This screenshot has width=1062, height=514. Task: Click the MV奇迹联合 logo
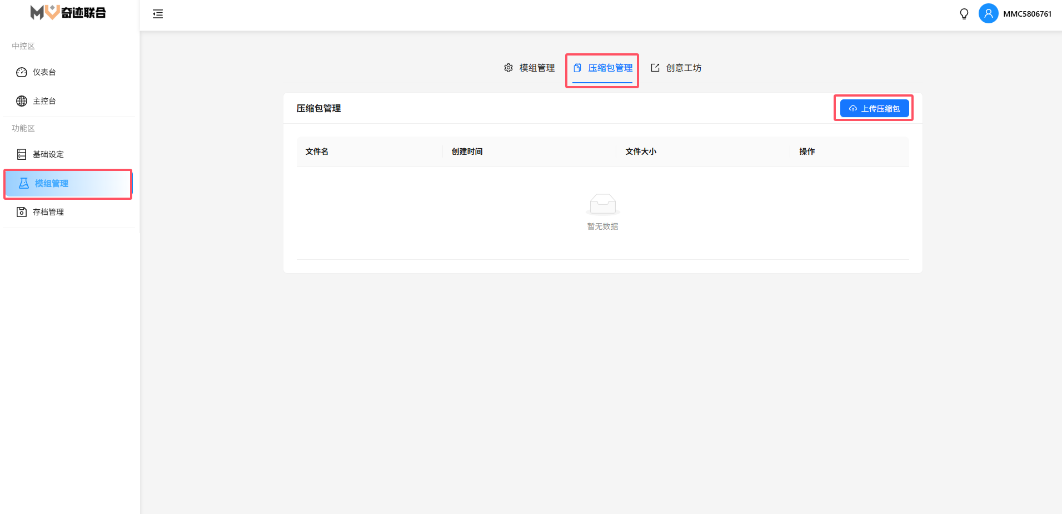pos(68,12)
